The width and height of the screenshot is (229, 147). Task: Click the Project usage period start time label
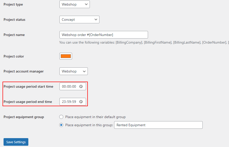coord(28,87)
